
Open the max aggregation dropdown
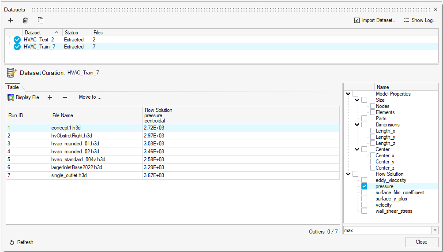pyautogui.click(x=435, y=230)
